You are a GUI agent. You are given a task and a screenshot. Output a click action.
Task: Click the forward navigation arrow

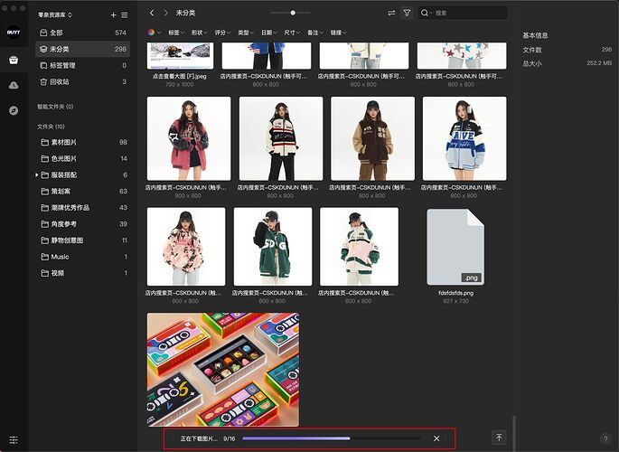pyautogui.click(x=164, y=14)
